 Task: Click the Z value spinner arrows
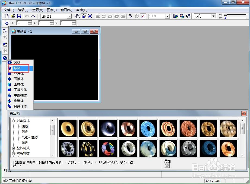(x=74, y=23)
